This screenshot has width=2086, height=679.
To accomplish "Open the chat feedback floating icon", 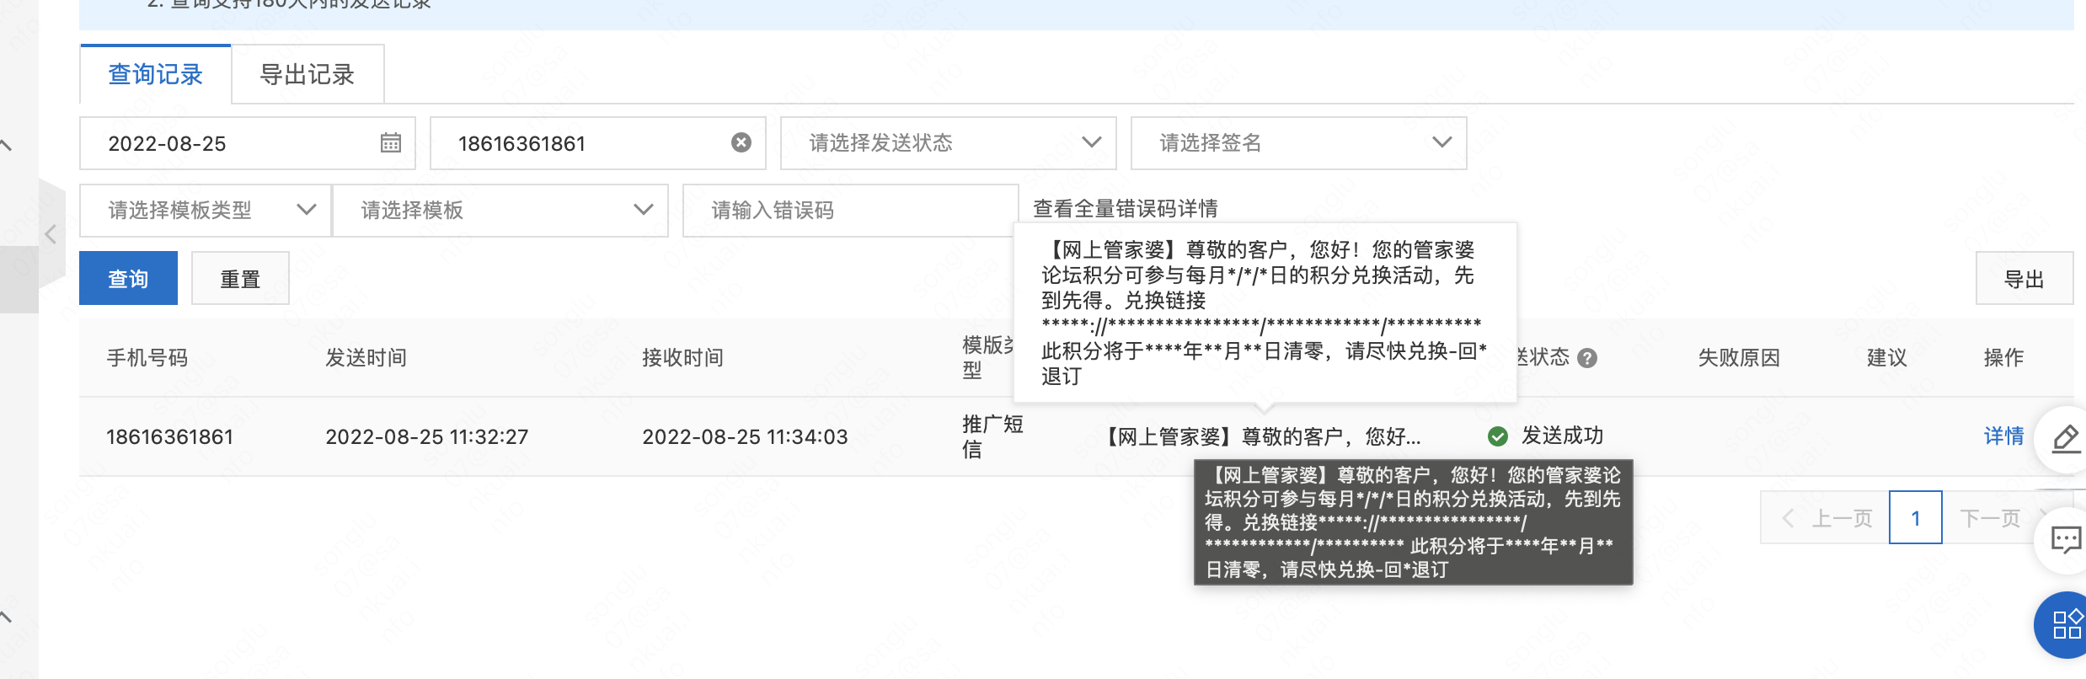I will tap(2065, 539).
